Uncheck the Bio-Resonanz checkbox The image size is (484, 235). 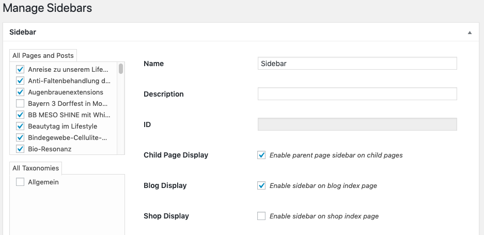pos(20,149)
